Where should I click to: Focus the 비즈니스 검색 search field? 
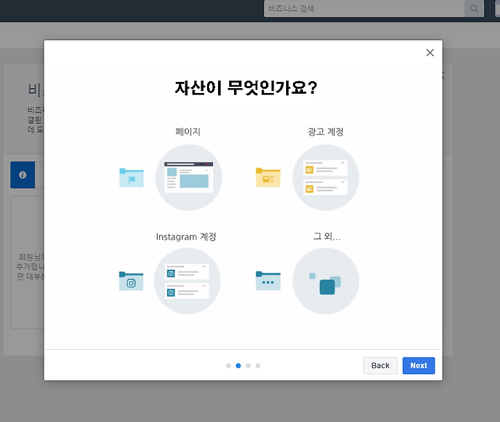364,8
